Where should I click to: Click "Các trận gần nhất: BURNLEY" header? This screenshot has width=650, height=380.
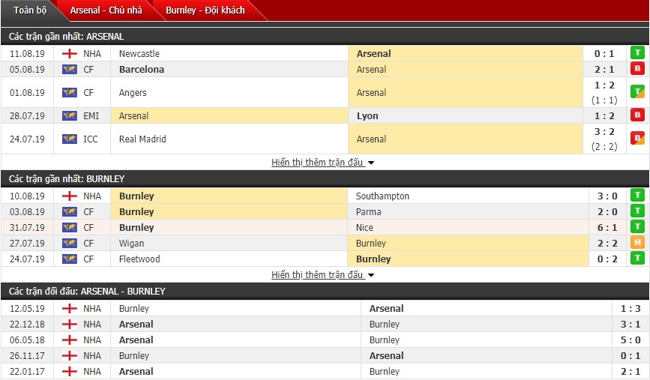click(67, 179)
